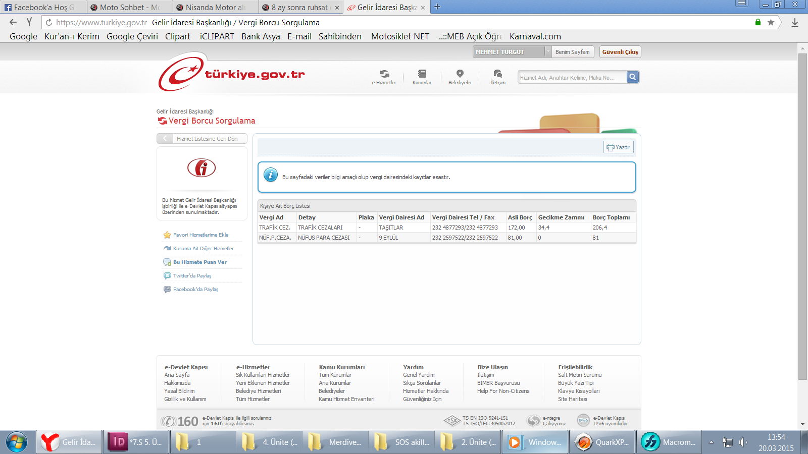
Task: Share with Facebook'da Paylaş
Action: (x=195, y=290)
